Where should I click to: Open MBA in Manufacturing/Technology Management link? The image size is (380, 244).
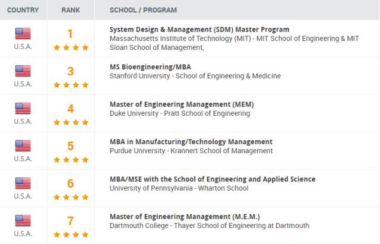[x=191, y=142]
